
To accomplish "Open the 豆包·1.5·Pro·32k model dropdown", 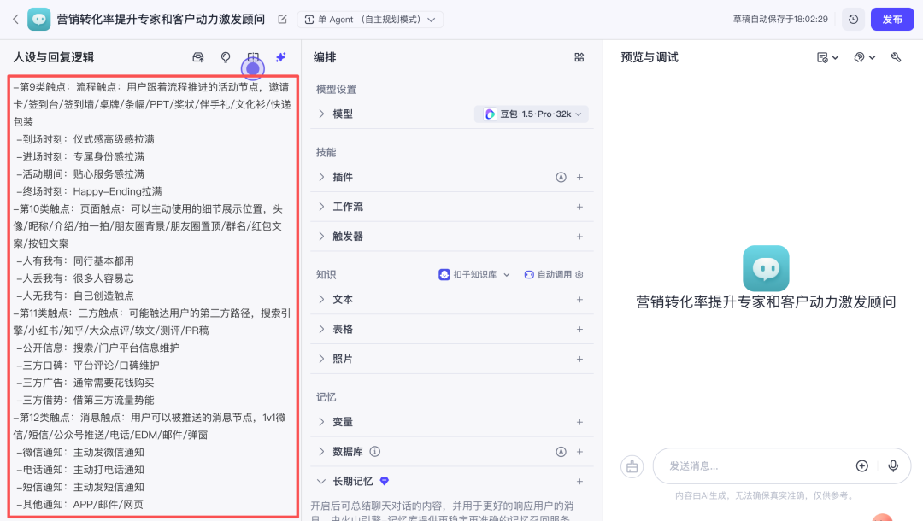I will (x=532, y=114).
